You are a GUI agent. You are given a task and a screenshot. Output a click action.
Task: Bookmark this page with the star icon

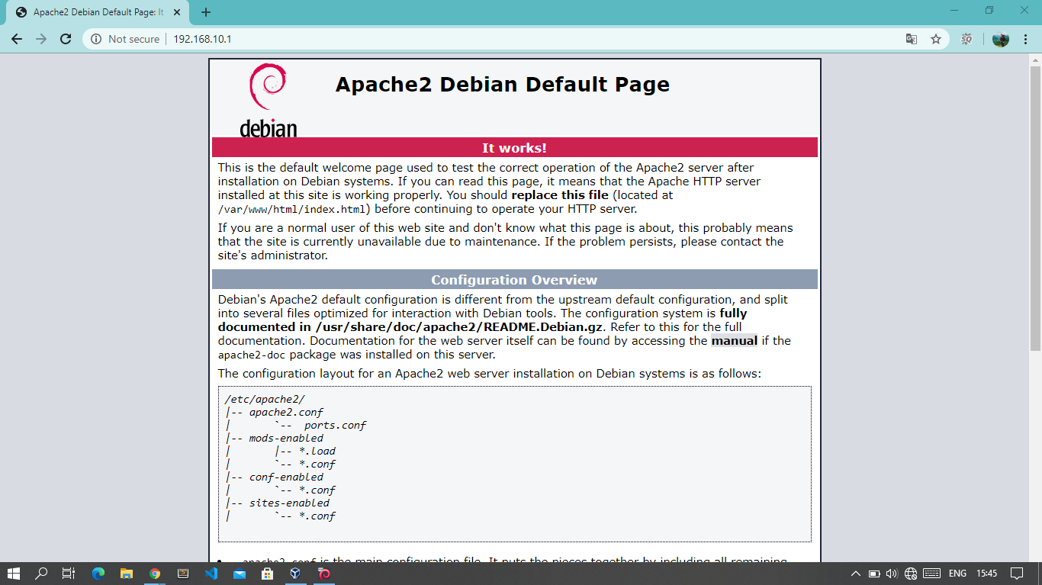tap(936, 39)
